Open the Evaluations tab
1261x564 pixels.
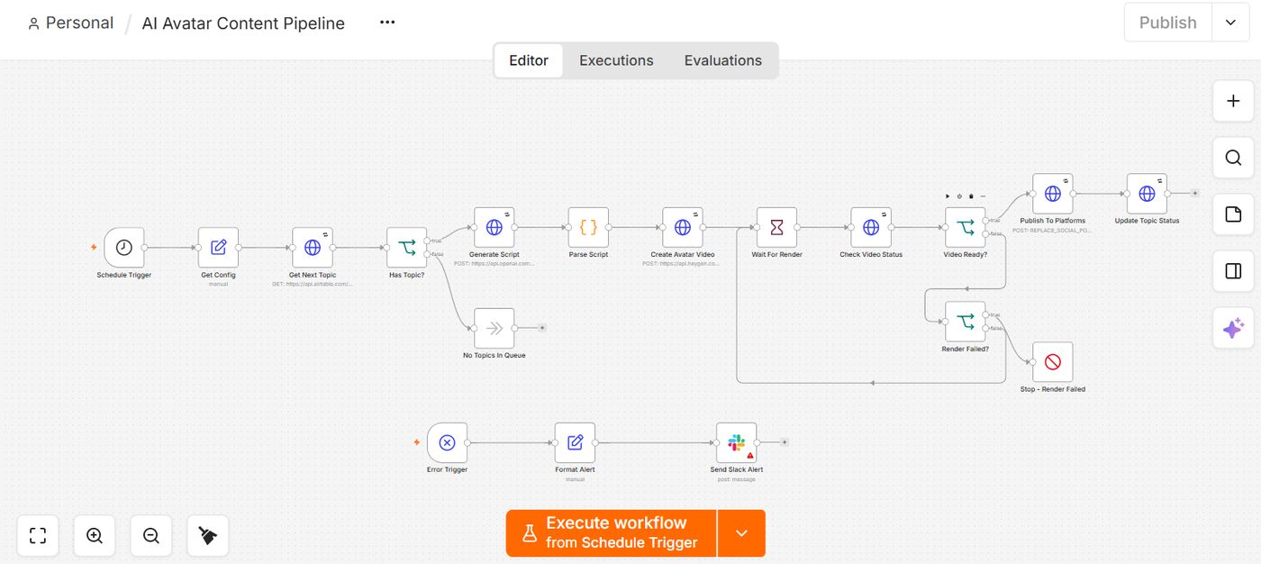pyautogui.click(x=723, y=60)
